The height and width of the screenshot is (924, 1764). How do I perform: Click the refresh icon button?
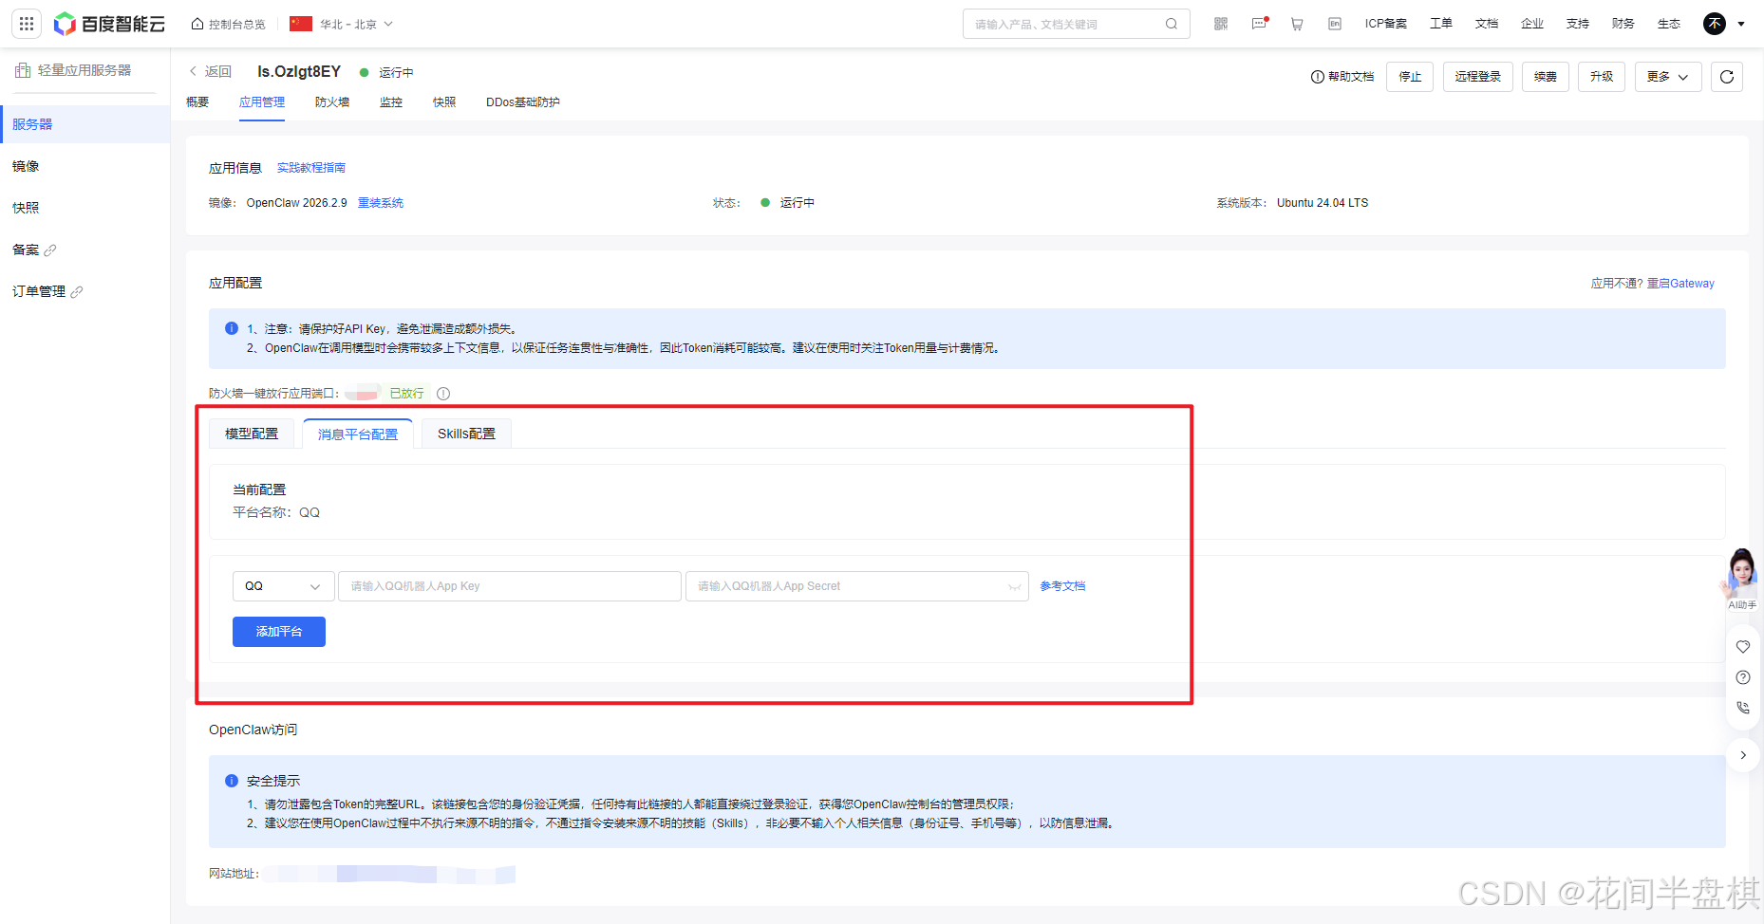pyautogui.click(x=1727, y=77)
